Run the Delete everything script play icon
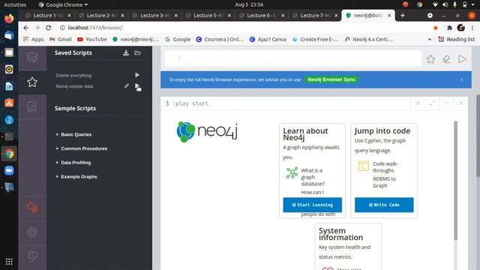Screen dimensions: 480x270 pos(137,75)
